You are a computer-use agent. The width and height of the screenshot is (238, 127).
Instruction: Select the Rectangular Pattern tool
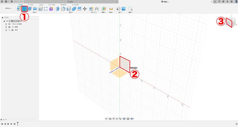pyautogui.click(x=45, y=9)
